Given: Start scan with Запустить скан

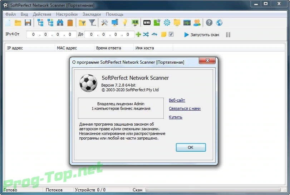Looking at the screenshot, I should coord(202,35).
